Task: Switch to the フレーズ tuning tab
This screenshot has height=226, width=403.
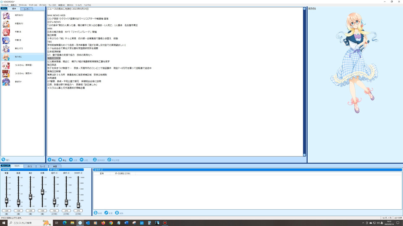Action: tap(42, 166)
